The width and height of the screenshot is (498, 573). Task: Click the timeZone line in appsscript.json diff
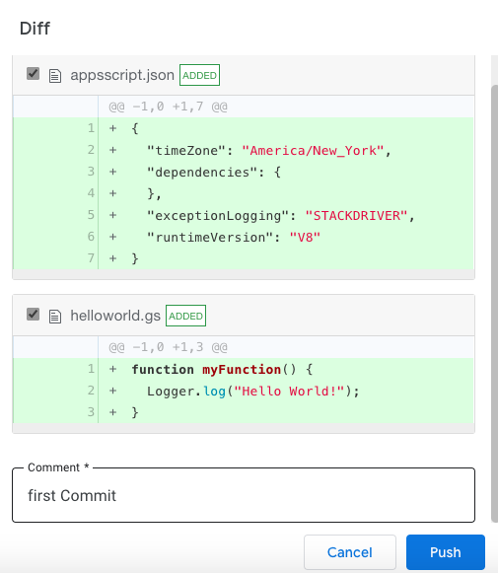(x=244, y=150)
